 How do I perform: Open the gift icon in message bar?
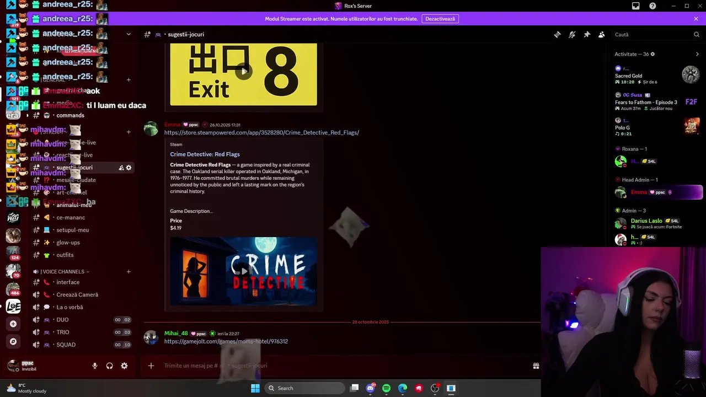[536, 366]
